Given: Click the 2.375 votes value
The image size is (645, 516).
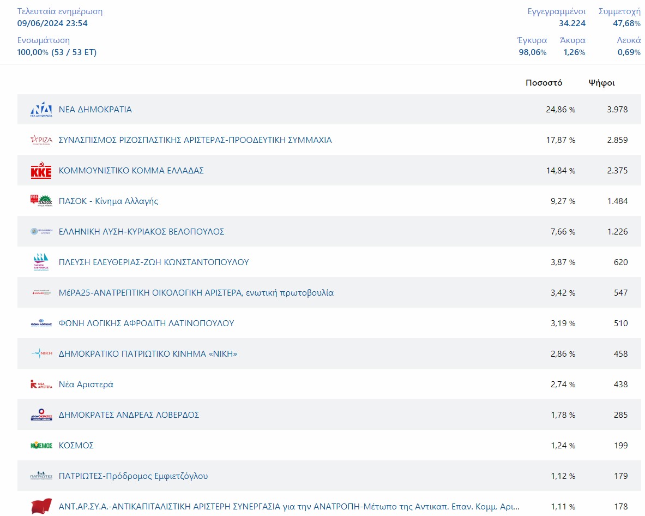Looking at the screenshot, I should tap(617, 170).
